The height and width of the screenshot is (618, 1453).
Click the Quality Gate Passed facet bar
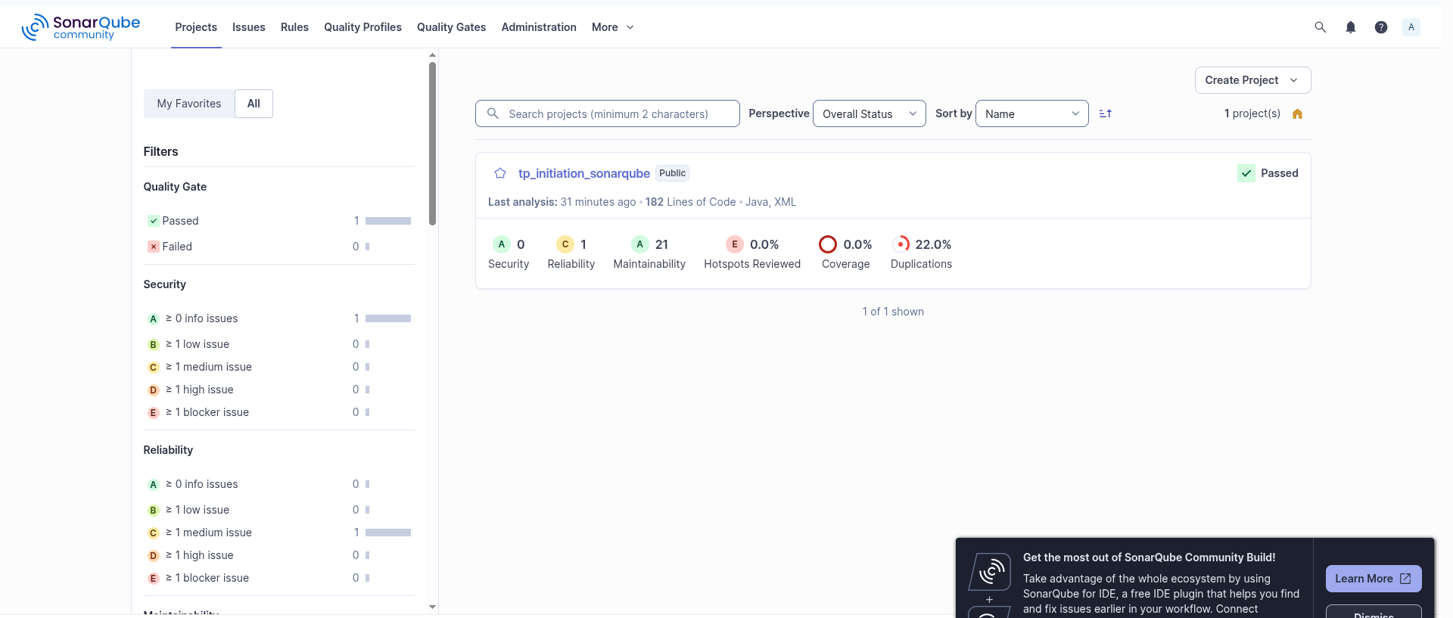[x=388, y=221]
